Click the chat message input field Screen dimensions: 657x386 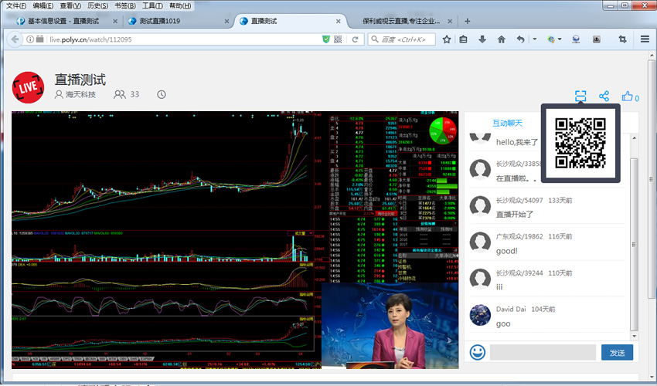543,352
